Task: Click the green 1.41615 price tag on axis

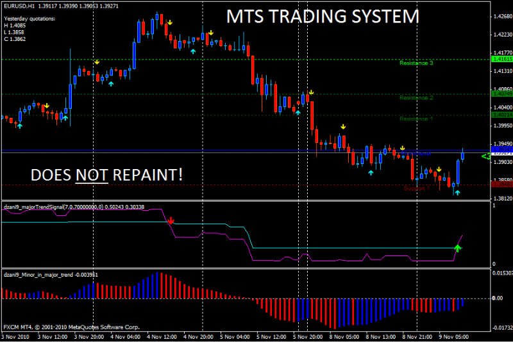Action: [502, 59]
